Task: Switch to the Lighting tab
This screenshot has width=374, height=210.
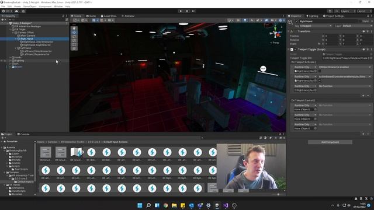Action: click(x=312, y=16)
